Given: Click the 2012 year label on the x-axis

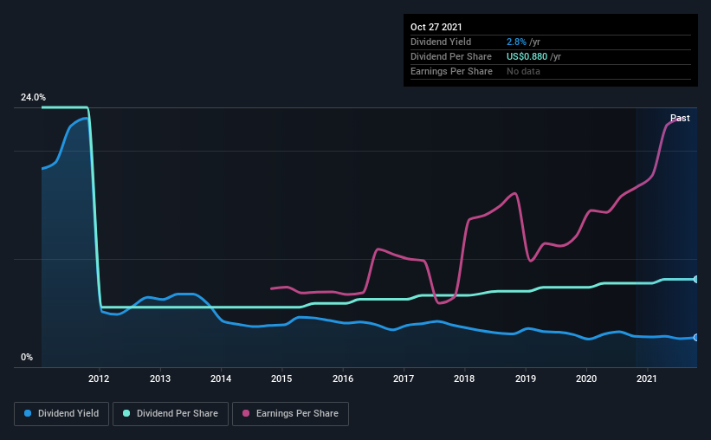Looking at the screenshot, I should coord(99,379).
